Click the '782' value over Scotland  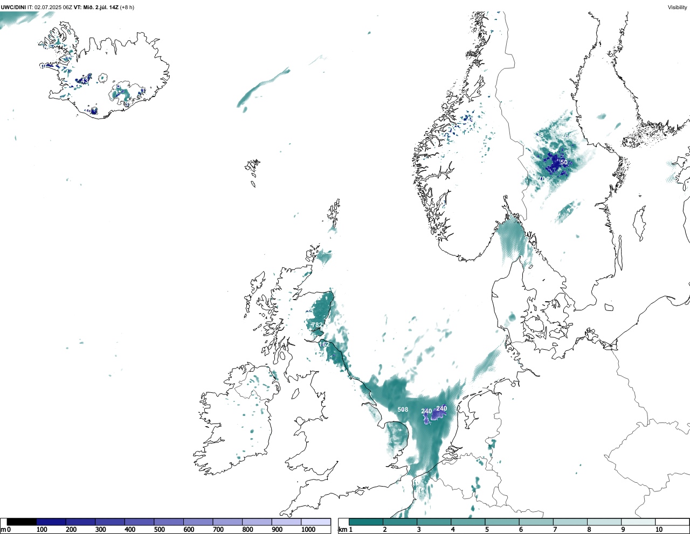pyautogui.click(x=317, y=325)
